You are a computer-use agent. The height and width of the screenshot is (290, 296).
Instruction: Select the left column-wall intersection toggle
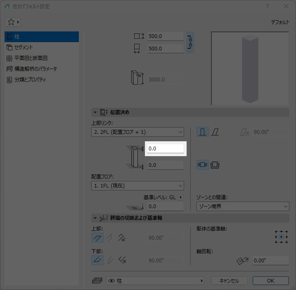202,165
